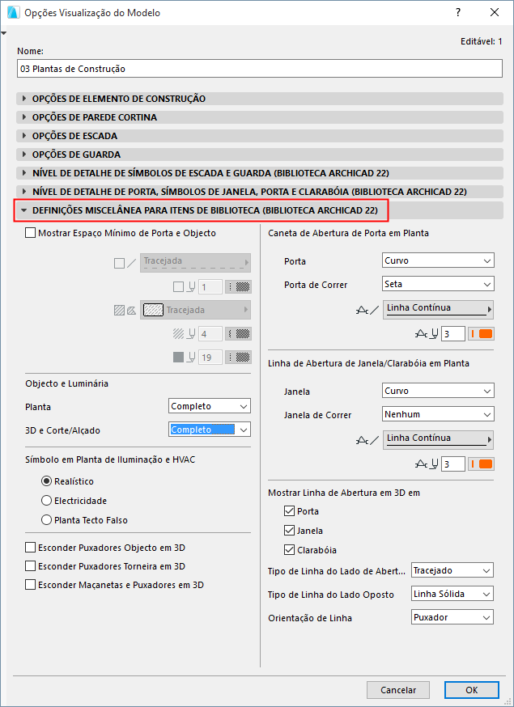The width and height of the screenshot is (514, 707).
Task: Select the Realístico radio option
Action: (46, 481)
